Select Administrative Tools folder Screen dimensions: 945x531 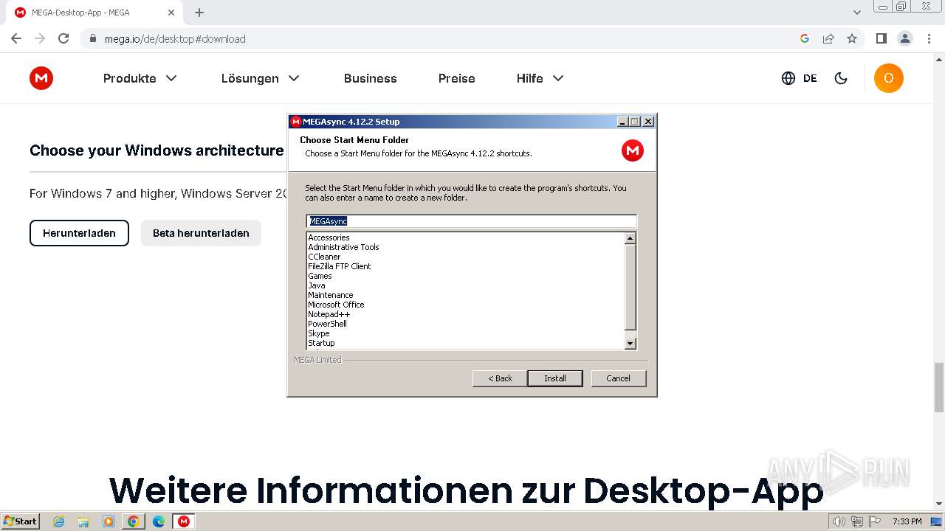(x=343, y=247)
